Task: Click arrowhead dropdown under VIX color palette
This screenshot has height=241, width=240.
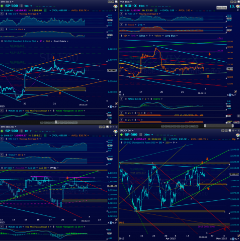Action: coord(238,10)
